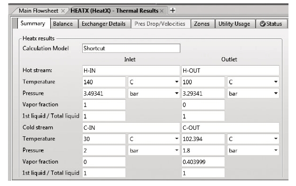Click the Outlet column header

click(229, 60)
